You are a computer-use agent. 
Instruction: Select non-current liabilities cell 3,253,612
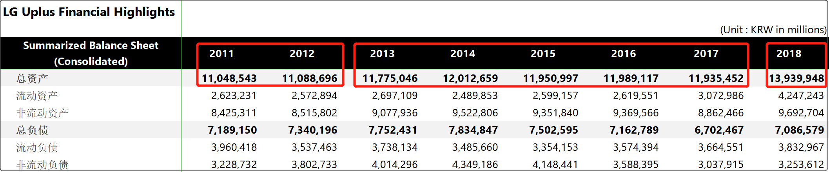(801, 165)
